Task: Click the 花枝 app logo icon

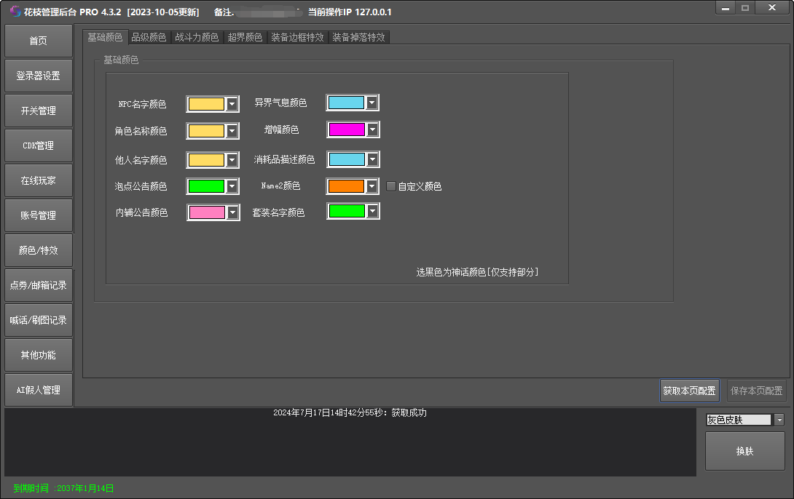Action: coord(15,12)
